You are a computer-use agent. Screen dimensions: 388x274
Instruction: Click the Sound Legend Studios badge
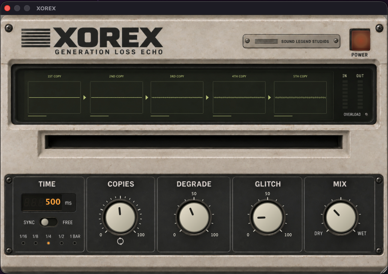[x=292, y=41]
